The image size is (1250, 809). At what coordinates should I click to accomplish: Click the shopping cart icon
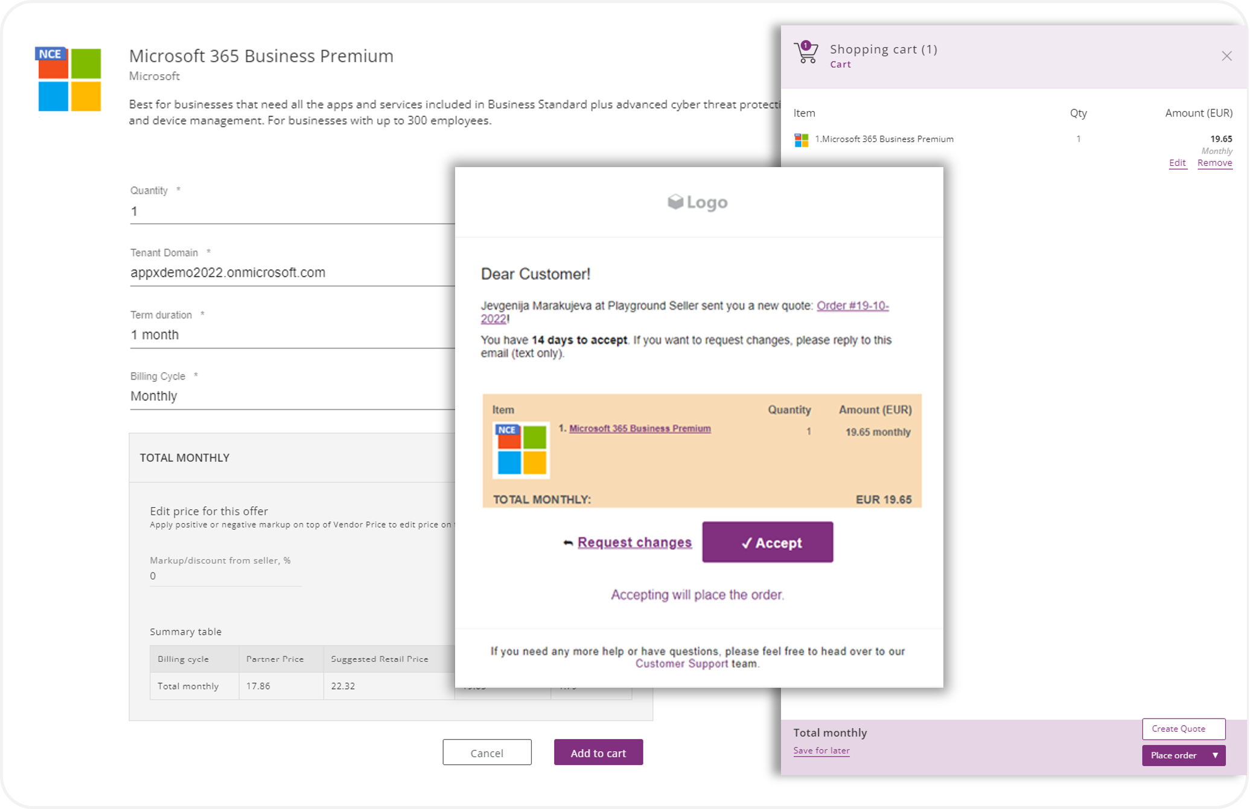tap(806, 53)
